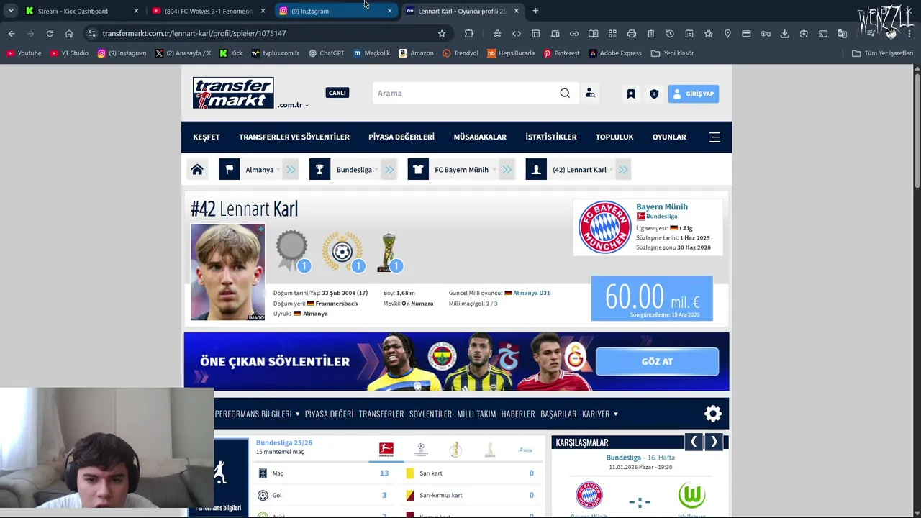Screen dimensions: 921x518
Task: Open the SÖYLENTİLER player tab
Action: pos(430,414)
